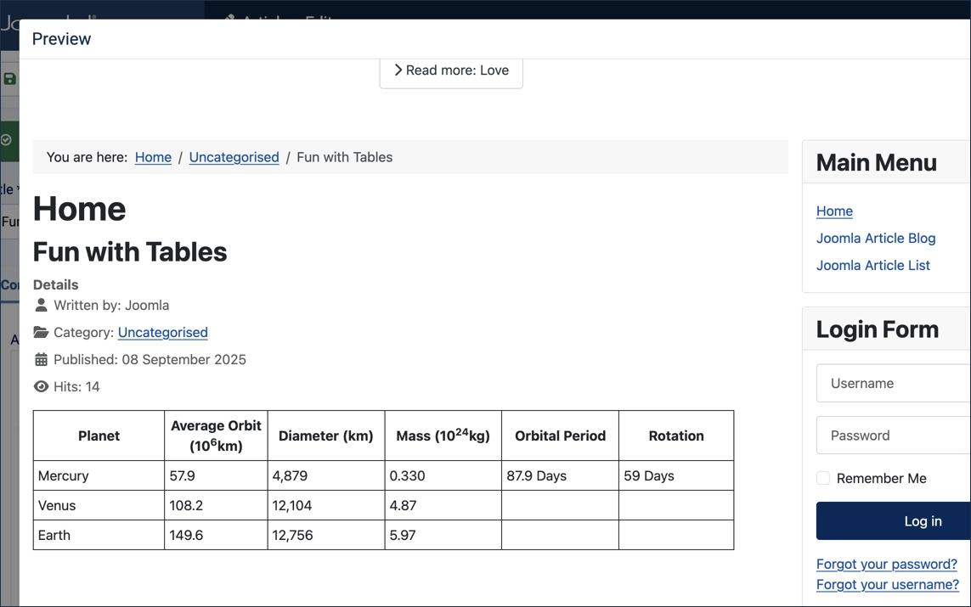Viewport: 971px width, 607px height.
Task: Enable the Remember Me checkbox
Action: coord(822,478)
